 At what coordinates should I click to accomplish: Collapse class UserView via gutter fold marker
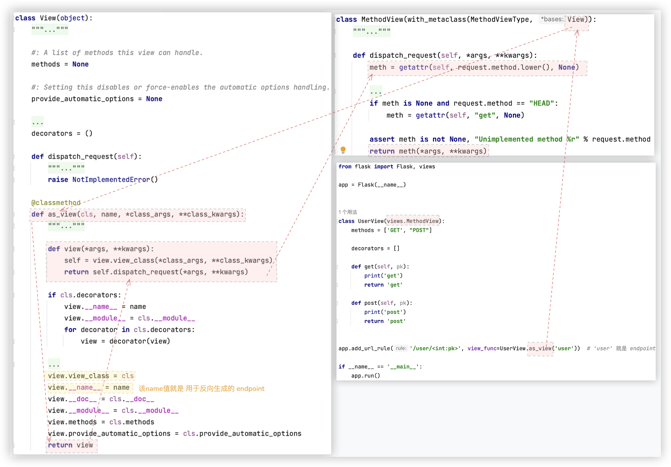[337, 221]
